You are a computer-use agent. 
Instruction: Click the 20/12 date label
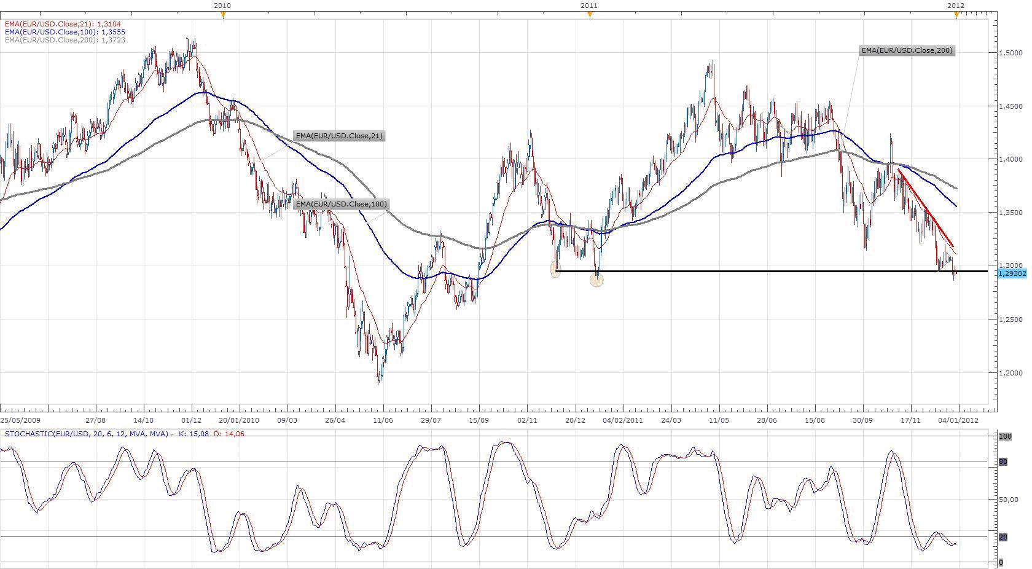coord(575,420)
